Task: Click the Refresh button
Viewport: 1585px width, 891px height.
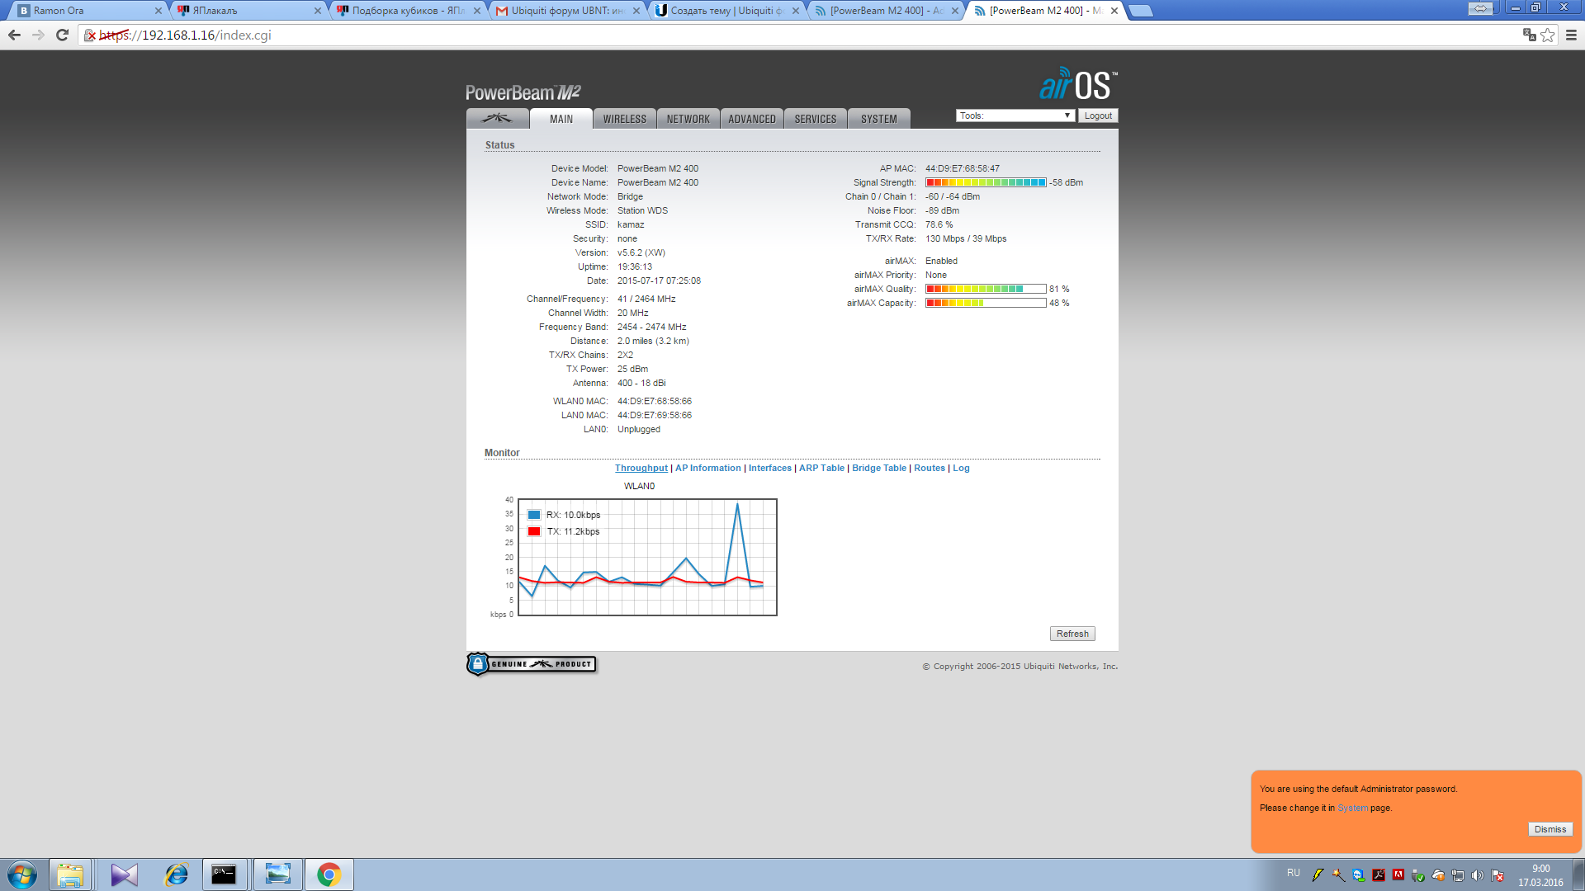Action: click(x=1072, y=634)
